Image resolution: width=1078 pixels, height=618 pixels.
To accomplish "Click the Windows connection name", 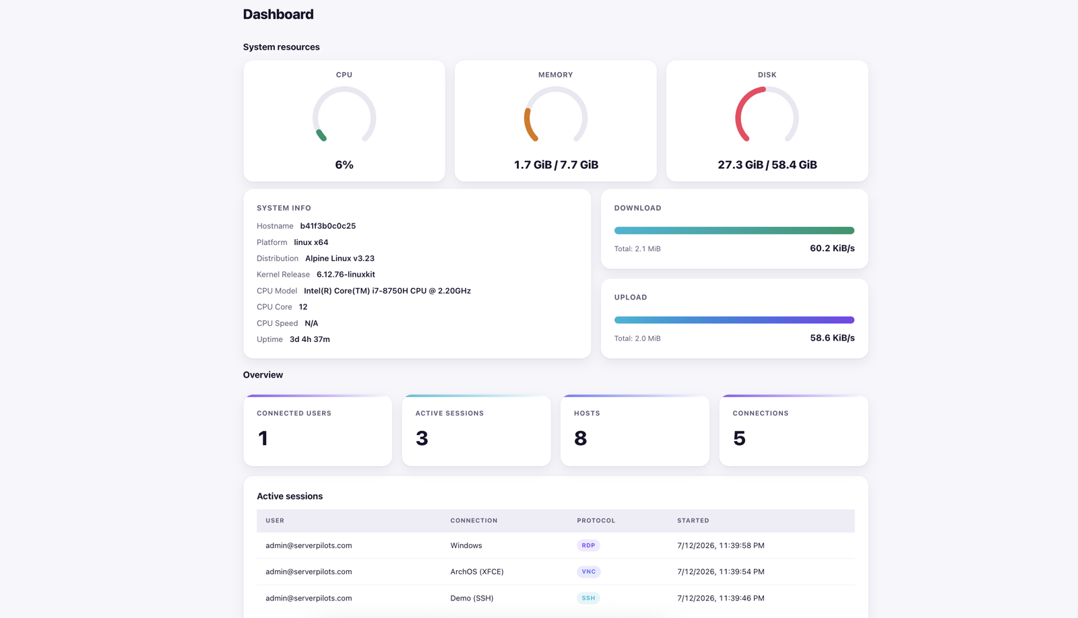I will coord(466,545).
